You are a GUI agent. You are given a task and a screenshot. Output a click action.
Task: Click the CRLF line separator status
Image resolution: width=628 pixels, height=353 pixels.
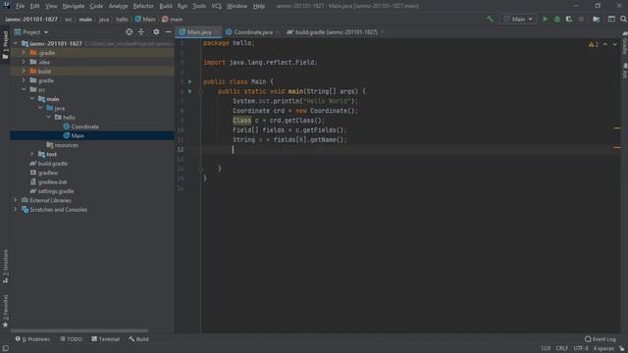[x=562, y=348]
